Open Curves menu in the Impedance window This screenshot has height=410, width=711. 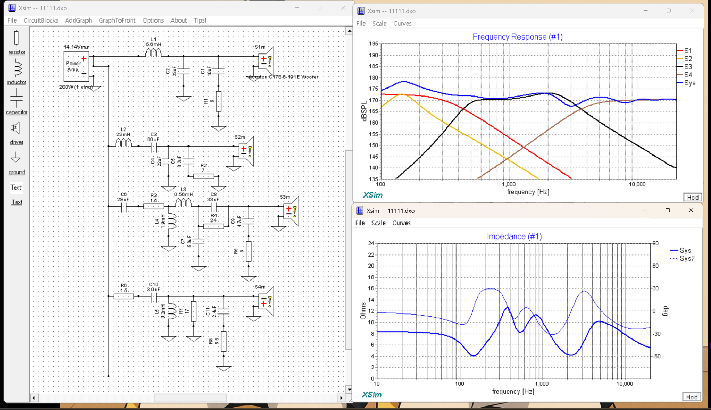pos(401,223)
